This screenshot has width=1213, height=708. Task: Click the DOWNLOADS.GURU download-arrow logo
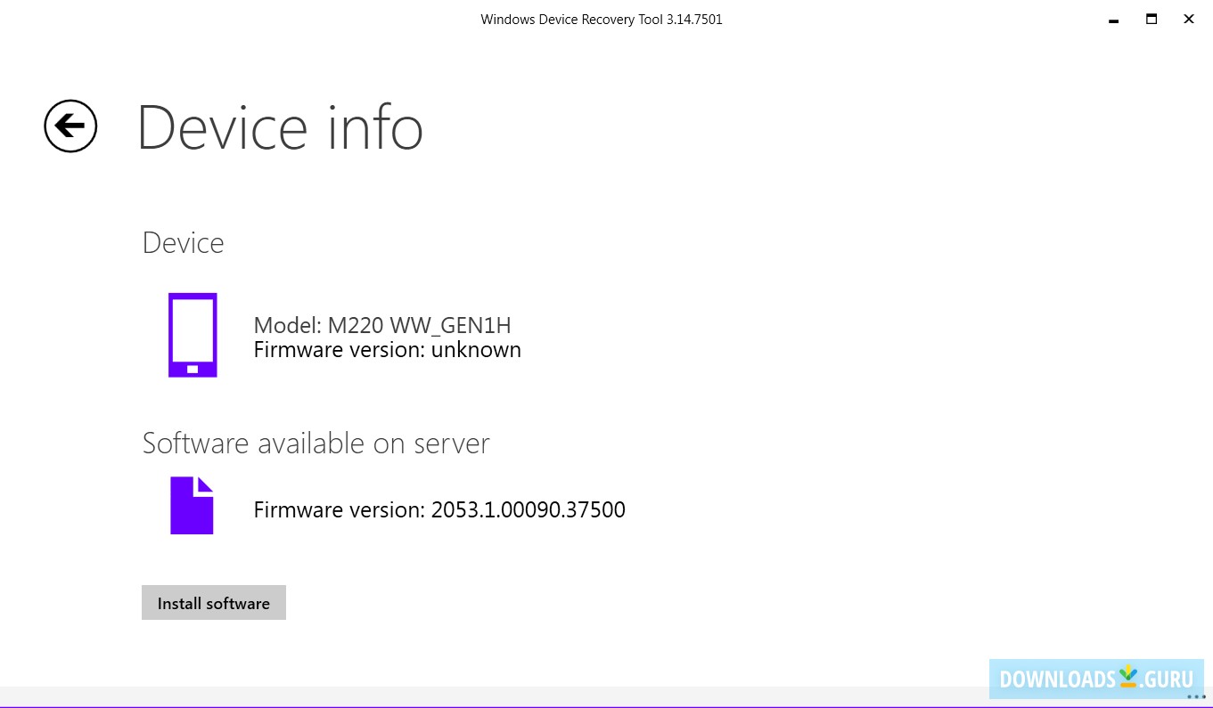pyautogui.click(x=1130, y=676)
